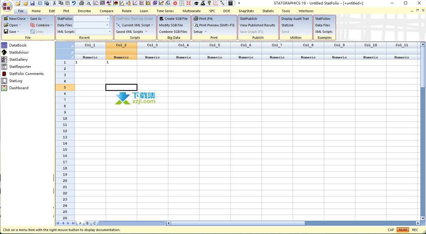This screenshot has height=234, width=426.
Task: Select the Col_3 column header
Action: [153, 45]
